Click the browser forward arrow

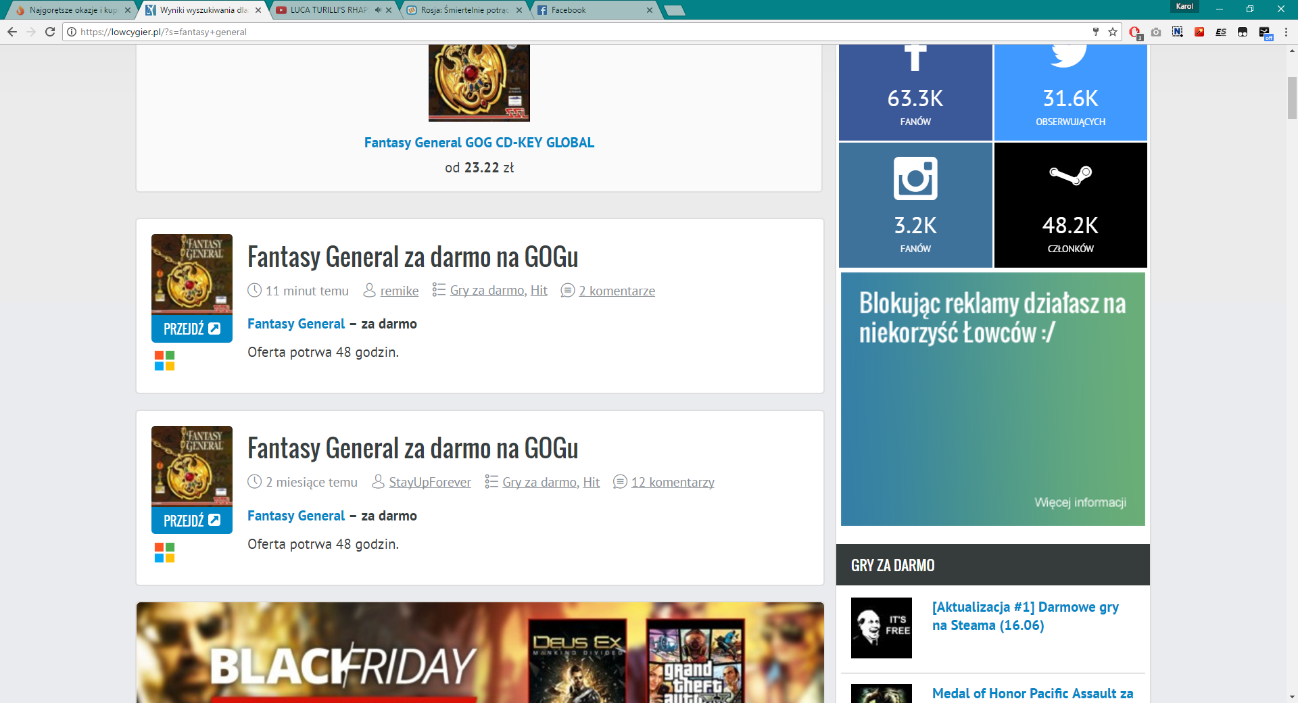(31, 32)
